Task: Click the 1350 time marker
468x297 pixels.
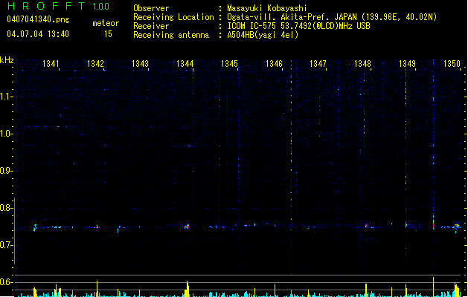Action: tap(452, 63)
